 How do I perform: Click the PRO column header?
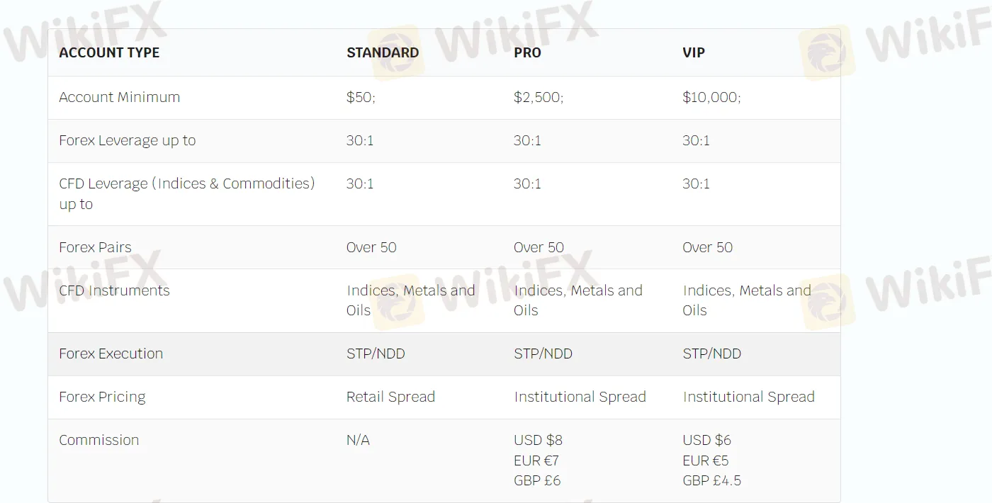527,52
